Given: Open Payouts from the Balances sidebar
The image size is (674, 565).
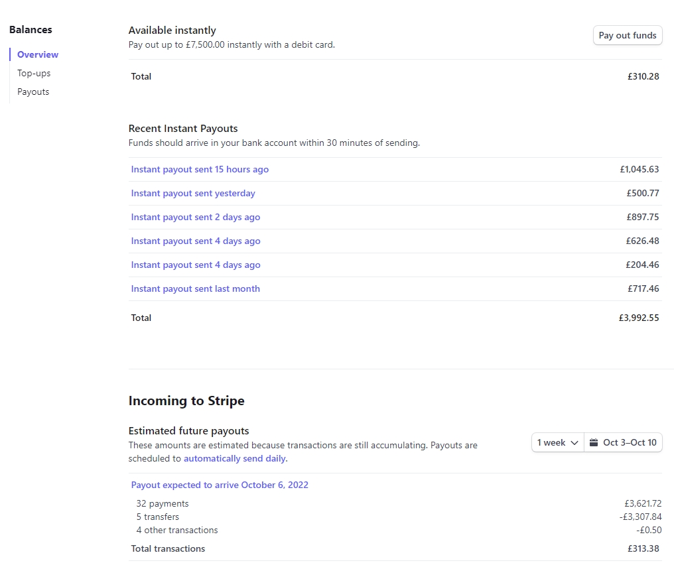Looking at the screenshot, I should [33, 92].
